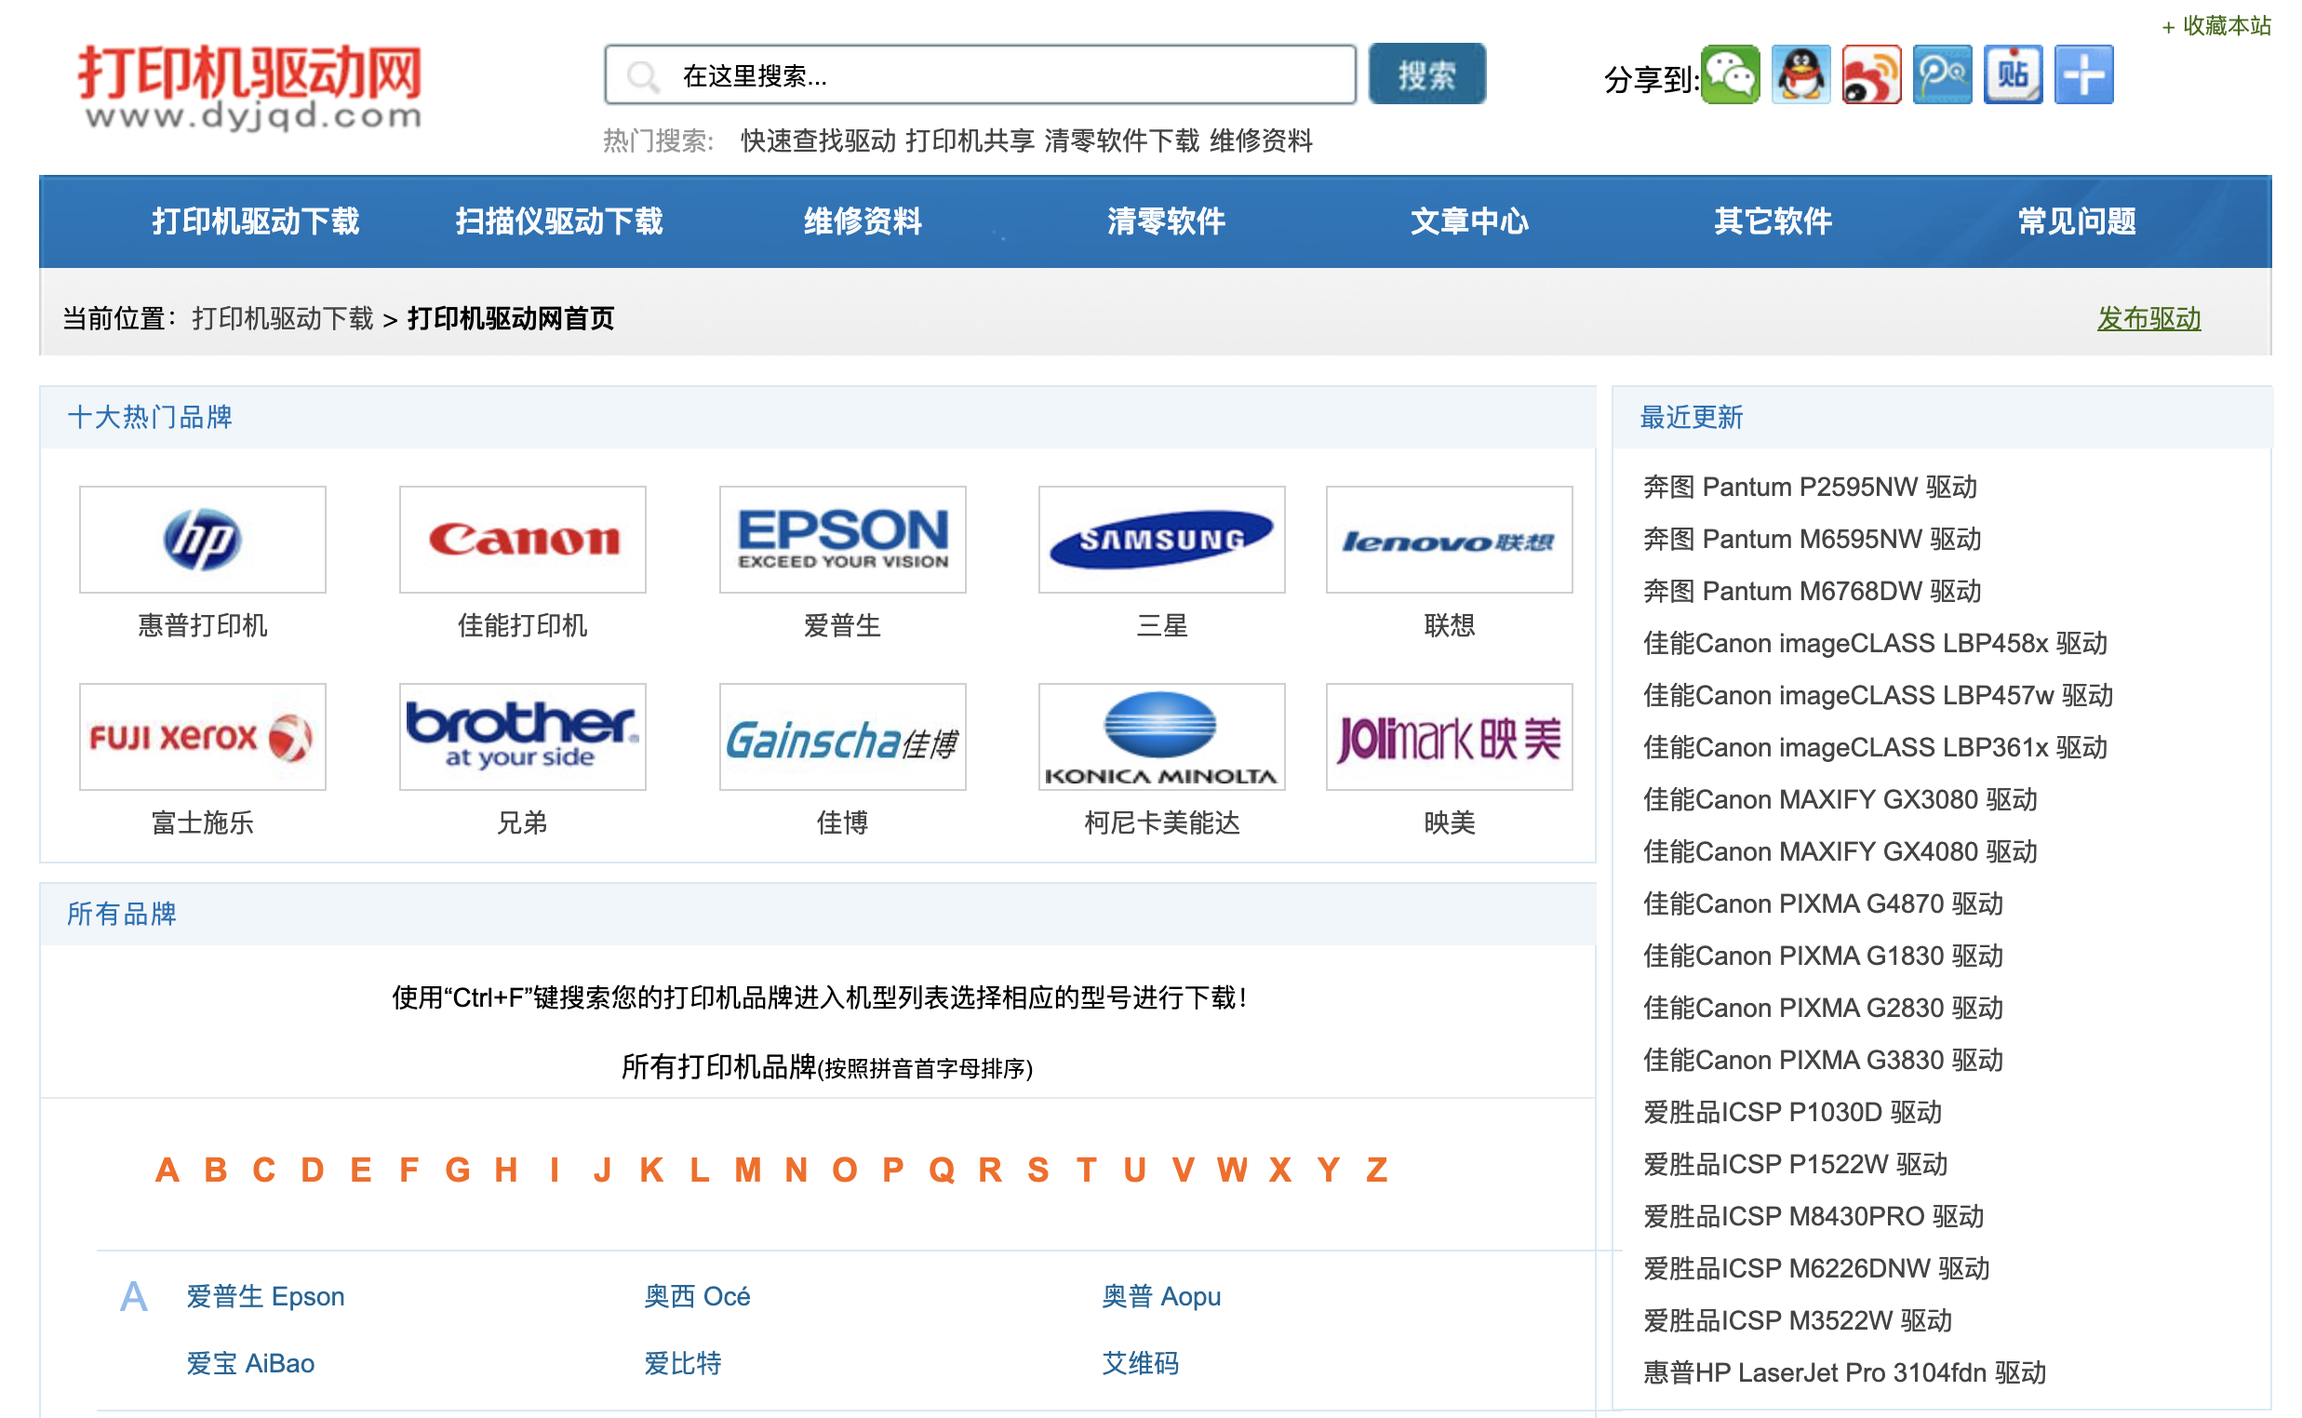The width and height of the screenshot is (2302, 1418).
Task: Open 打印机驱动下载 navigation menu
Action: (256, 221)
